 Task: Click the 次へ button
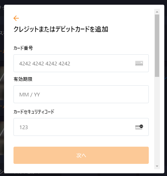click(81, 155)
